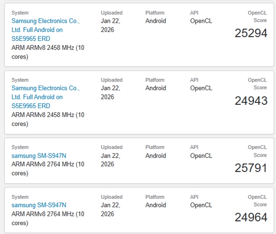Click OpenCL API value in 25294 card

tap(201, 21)
